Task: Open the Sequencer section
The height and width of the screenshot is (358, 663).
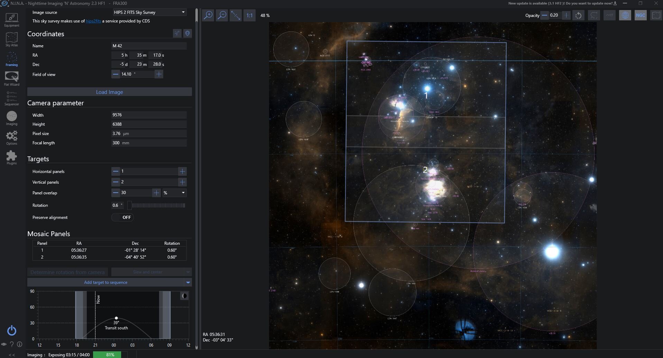Action: point(12,98)
